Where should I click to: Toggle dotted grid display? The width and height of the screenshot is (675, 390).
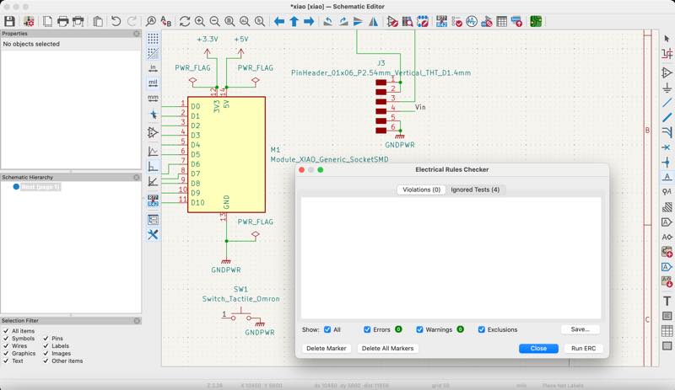pos(153,38)
